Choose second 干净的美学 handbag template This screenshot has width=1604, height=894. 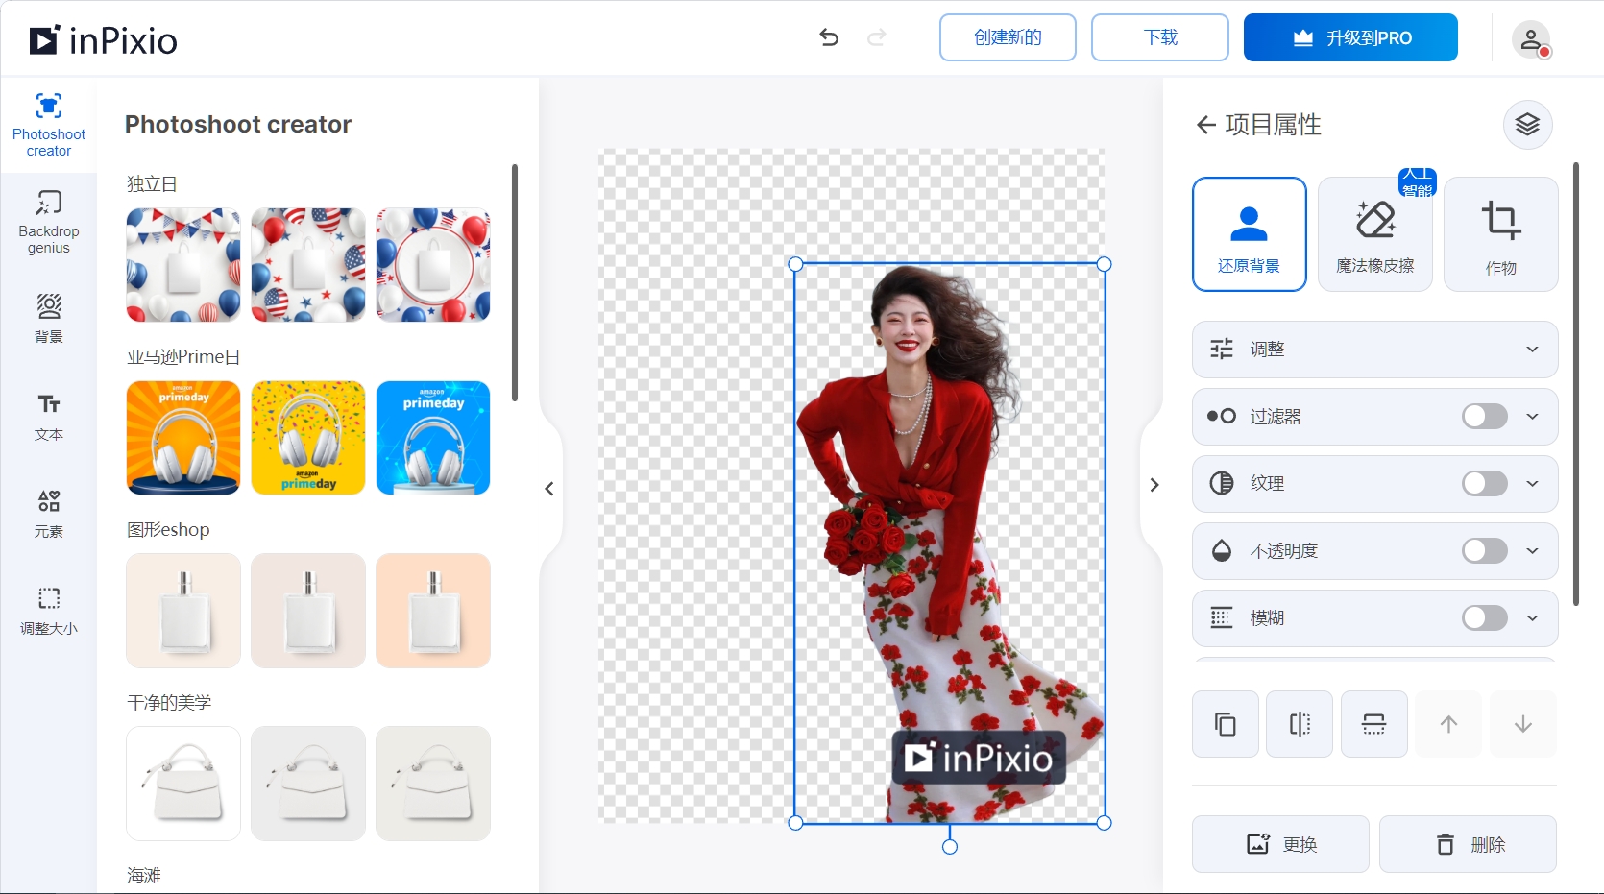pos(308,784)
